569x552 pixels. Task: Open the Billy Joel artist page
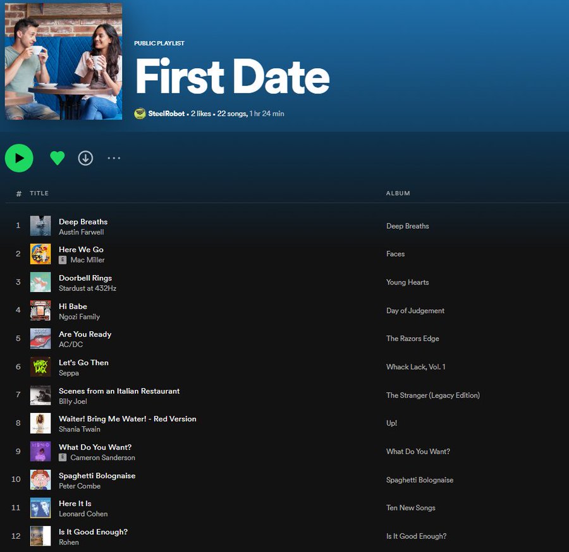click(x=73, y=402)
